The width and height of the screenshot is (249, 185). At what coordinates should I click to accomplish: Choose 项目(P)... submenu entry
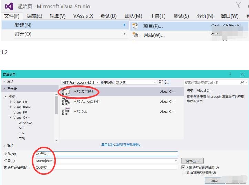189,26
